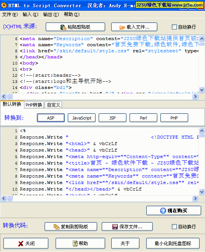Viewport: 205px width, 252px height.
Task: Click output pane scroll down arrow
Action: (202, 192)
